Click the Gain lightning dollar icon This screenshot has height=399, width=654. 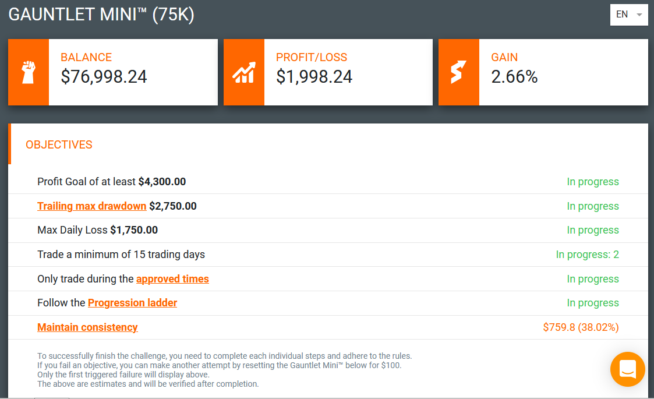(458, 72)
